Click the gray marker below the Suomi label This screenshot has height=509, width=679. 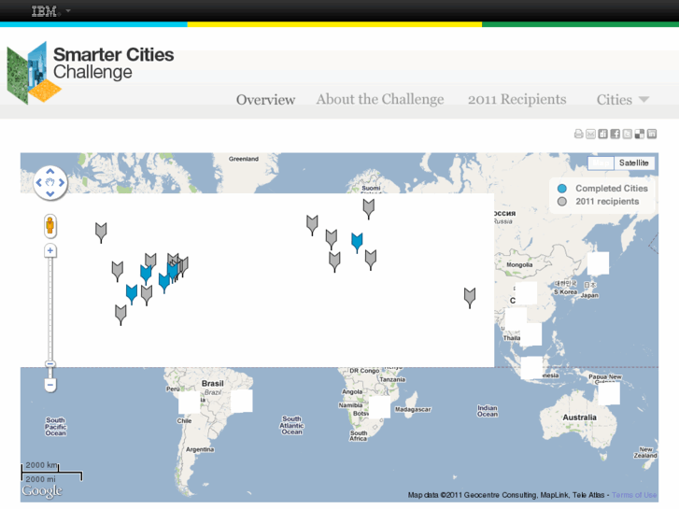369,209
